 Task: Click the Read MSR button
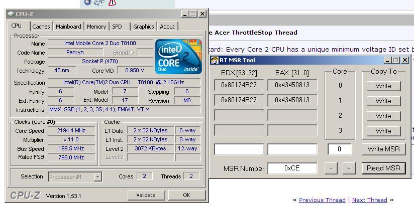point(383,168)
